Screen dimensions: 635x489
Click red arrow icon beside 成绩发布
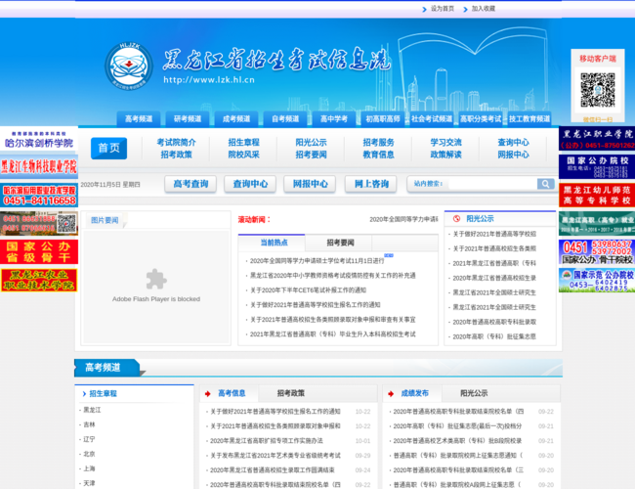(x=391, y=393)
